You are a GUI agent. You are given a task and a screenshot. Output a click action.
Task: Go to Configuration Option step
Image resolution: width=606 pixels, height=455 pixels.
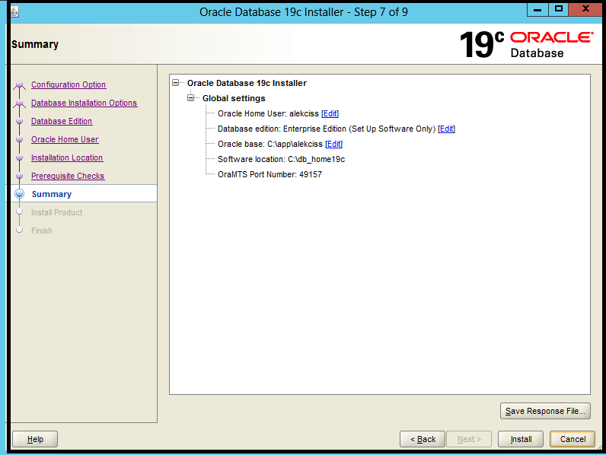69,84
